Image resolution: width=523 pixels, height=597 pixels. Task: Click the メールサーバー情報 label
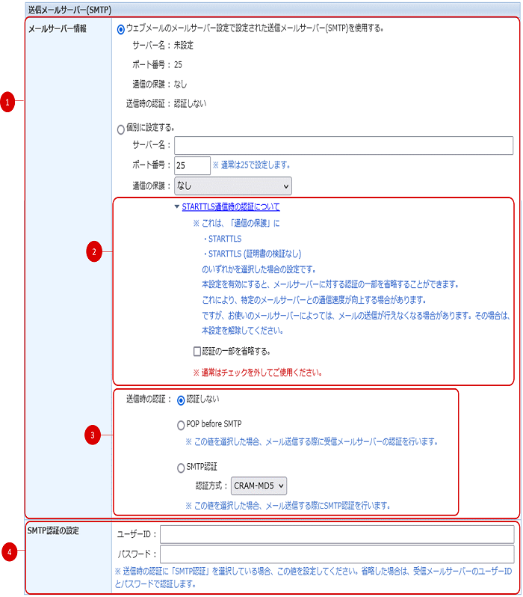click(58, 28)
